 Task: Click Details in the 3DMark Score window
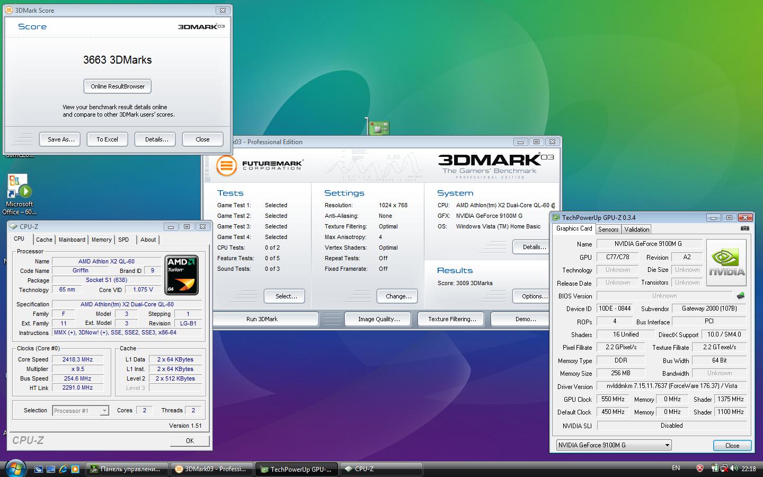(x=155, y=139)
